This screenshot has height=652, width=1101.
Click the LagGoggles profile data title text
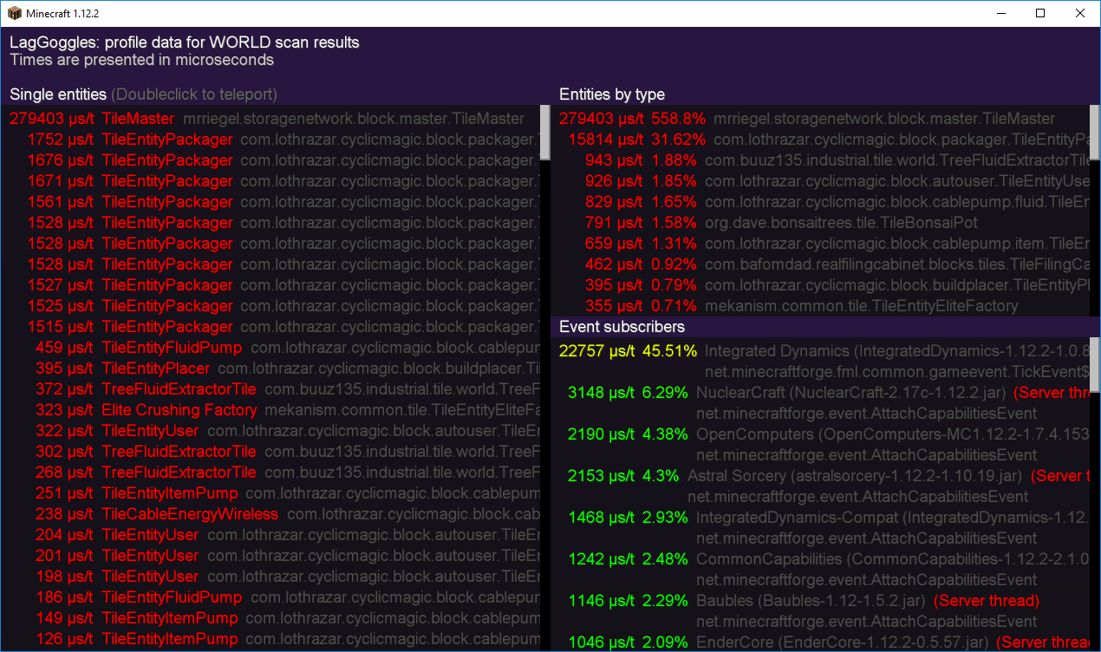pos(185,42)
